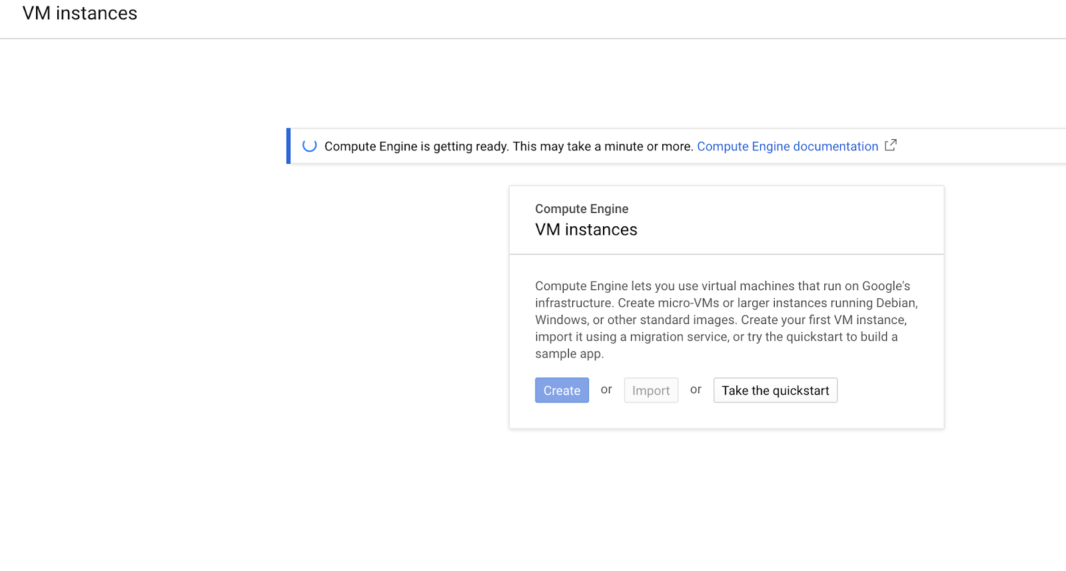Start the Take the quickstart tutorial
The image size is (1066, 571).
click(x=776, y=391)
